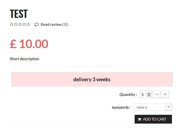This screenshot has width=183, height=131.
Task: Click cart icon in Add to Cart
Action: tap(139, 119)
